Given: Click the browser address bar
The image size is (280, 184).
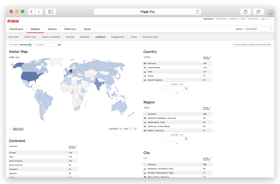Looking at the screenshot, I should tap(147, 12).
